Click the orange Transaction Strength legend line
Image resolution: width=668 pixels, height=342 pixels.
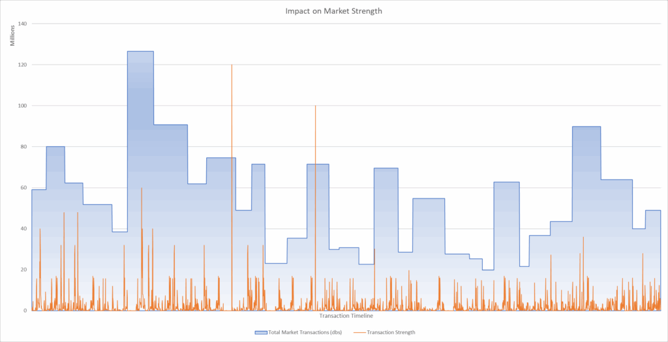[359, 332]
